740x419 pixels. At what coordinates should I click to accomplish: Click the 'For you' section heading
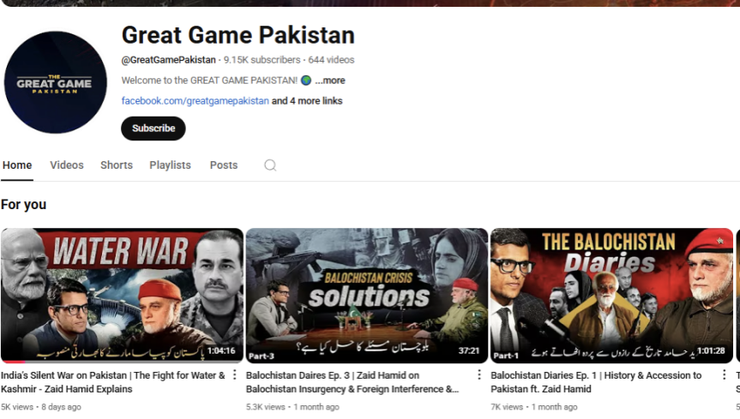(24, 204)
